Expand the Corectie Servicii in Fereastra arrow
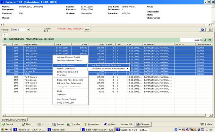 click(128, 69)
